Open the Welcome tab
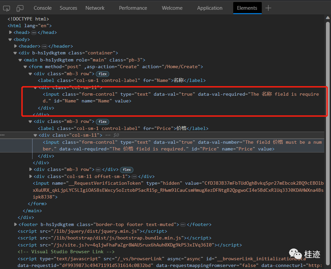The width and height of the screenshot is (331, 269). (x=172, y=8)
